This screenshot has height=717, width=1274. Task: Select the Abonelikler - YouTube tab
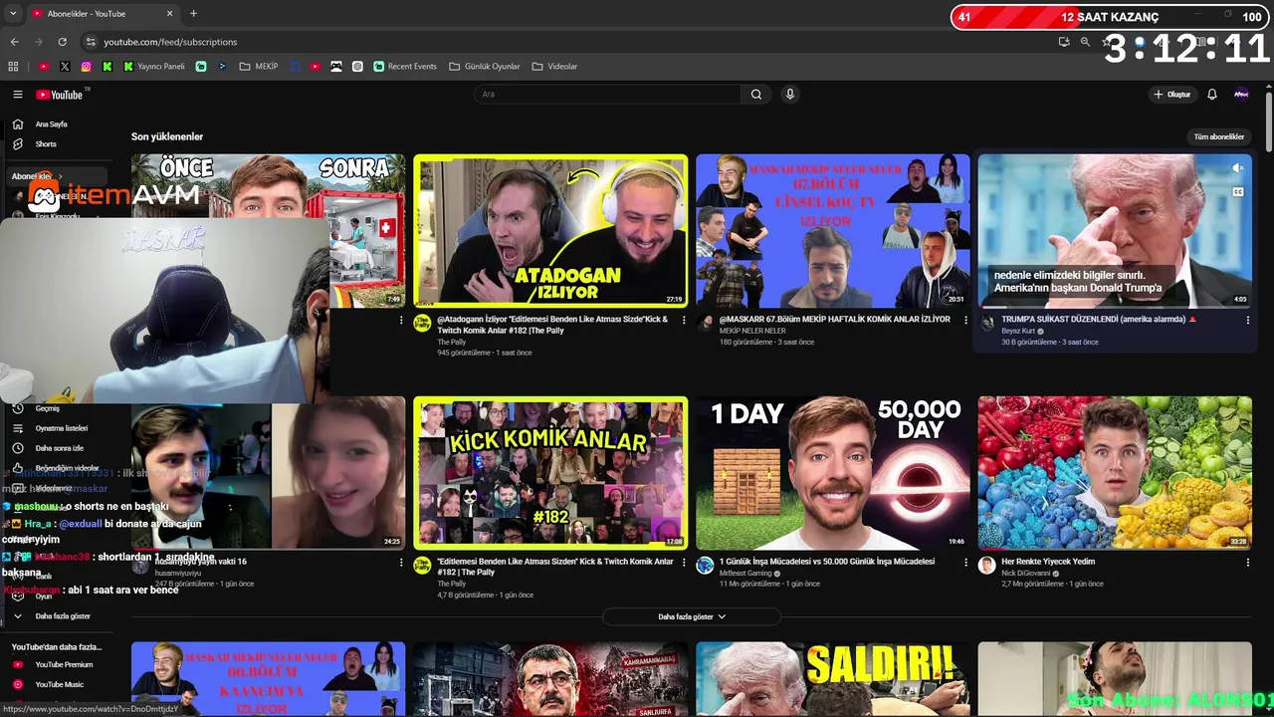coord(102,14)
